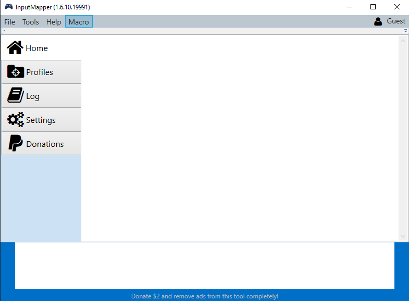Click the Settings gears icon
Viewport: 409px width, 301px height.
(x=16, y=120)
